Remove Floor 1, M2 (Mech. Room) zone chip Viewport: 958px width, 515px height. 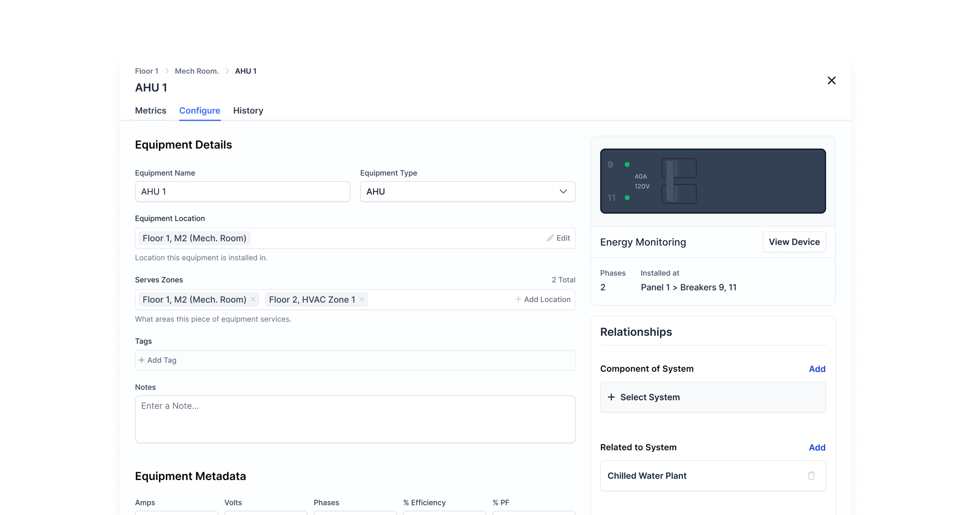[x=253, y=299]
